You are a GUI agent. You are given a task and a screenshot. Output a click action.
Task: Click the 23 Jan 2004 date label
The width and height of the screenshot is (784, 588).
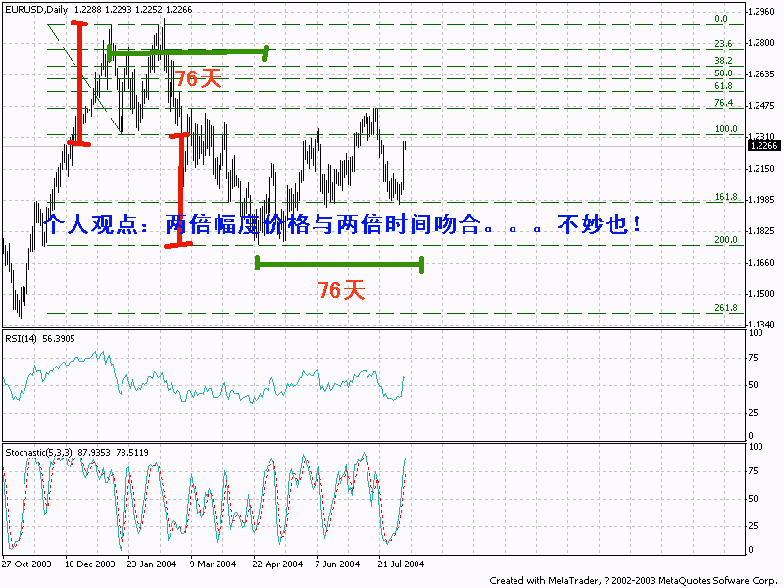point(152,564)
